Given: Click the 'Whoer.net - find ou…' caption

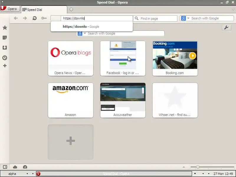Looking at the screenshot, I should point(175,115).
